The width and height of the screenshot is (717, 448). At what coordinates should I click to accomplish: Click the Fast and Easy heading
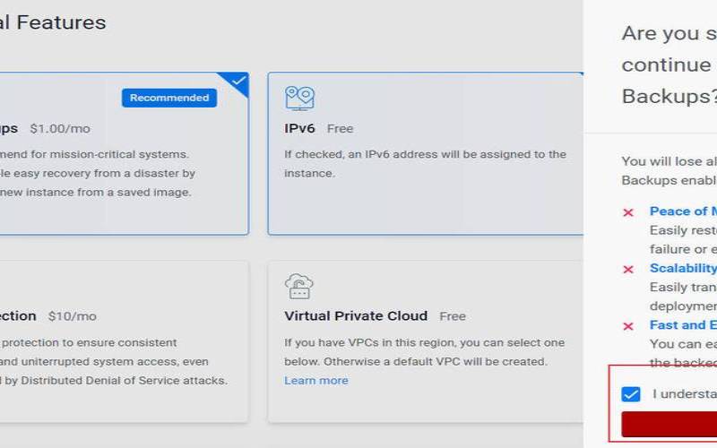click(x=683, y=325)
